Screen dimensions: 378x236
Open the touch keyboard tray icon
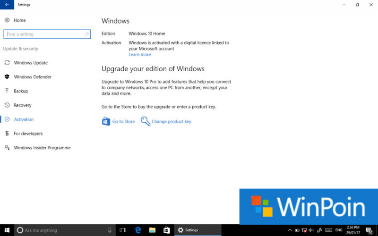[x=328, y=230]
